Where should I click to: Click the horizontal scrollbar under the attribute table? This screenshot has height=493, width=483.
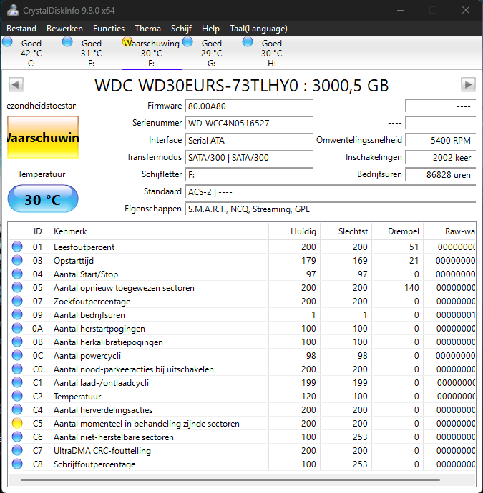click(230, 480)
